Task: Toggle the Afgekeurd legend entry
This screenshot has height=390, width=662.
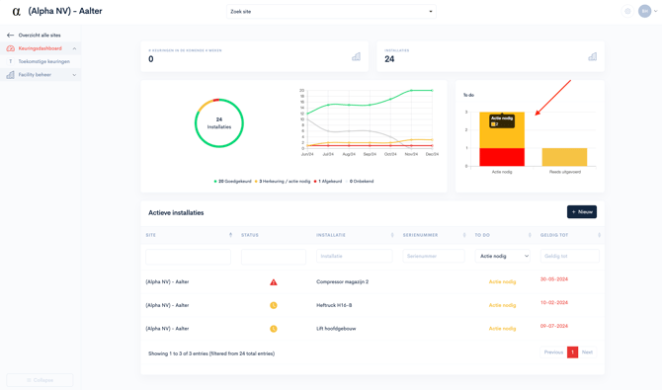Action: (328, 182)
